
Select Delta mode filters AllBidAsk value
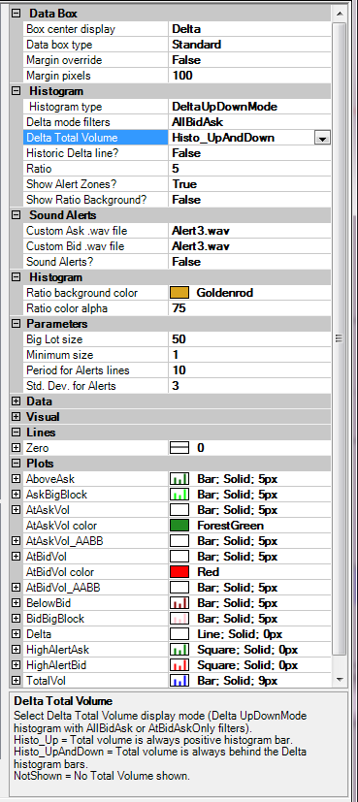[x=197, y=122]
